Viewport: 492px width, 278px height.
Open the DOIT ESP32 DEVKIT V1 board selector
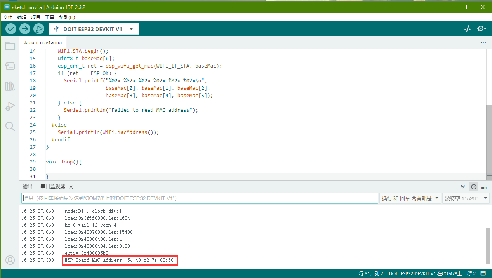point(94,29)
